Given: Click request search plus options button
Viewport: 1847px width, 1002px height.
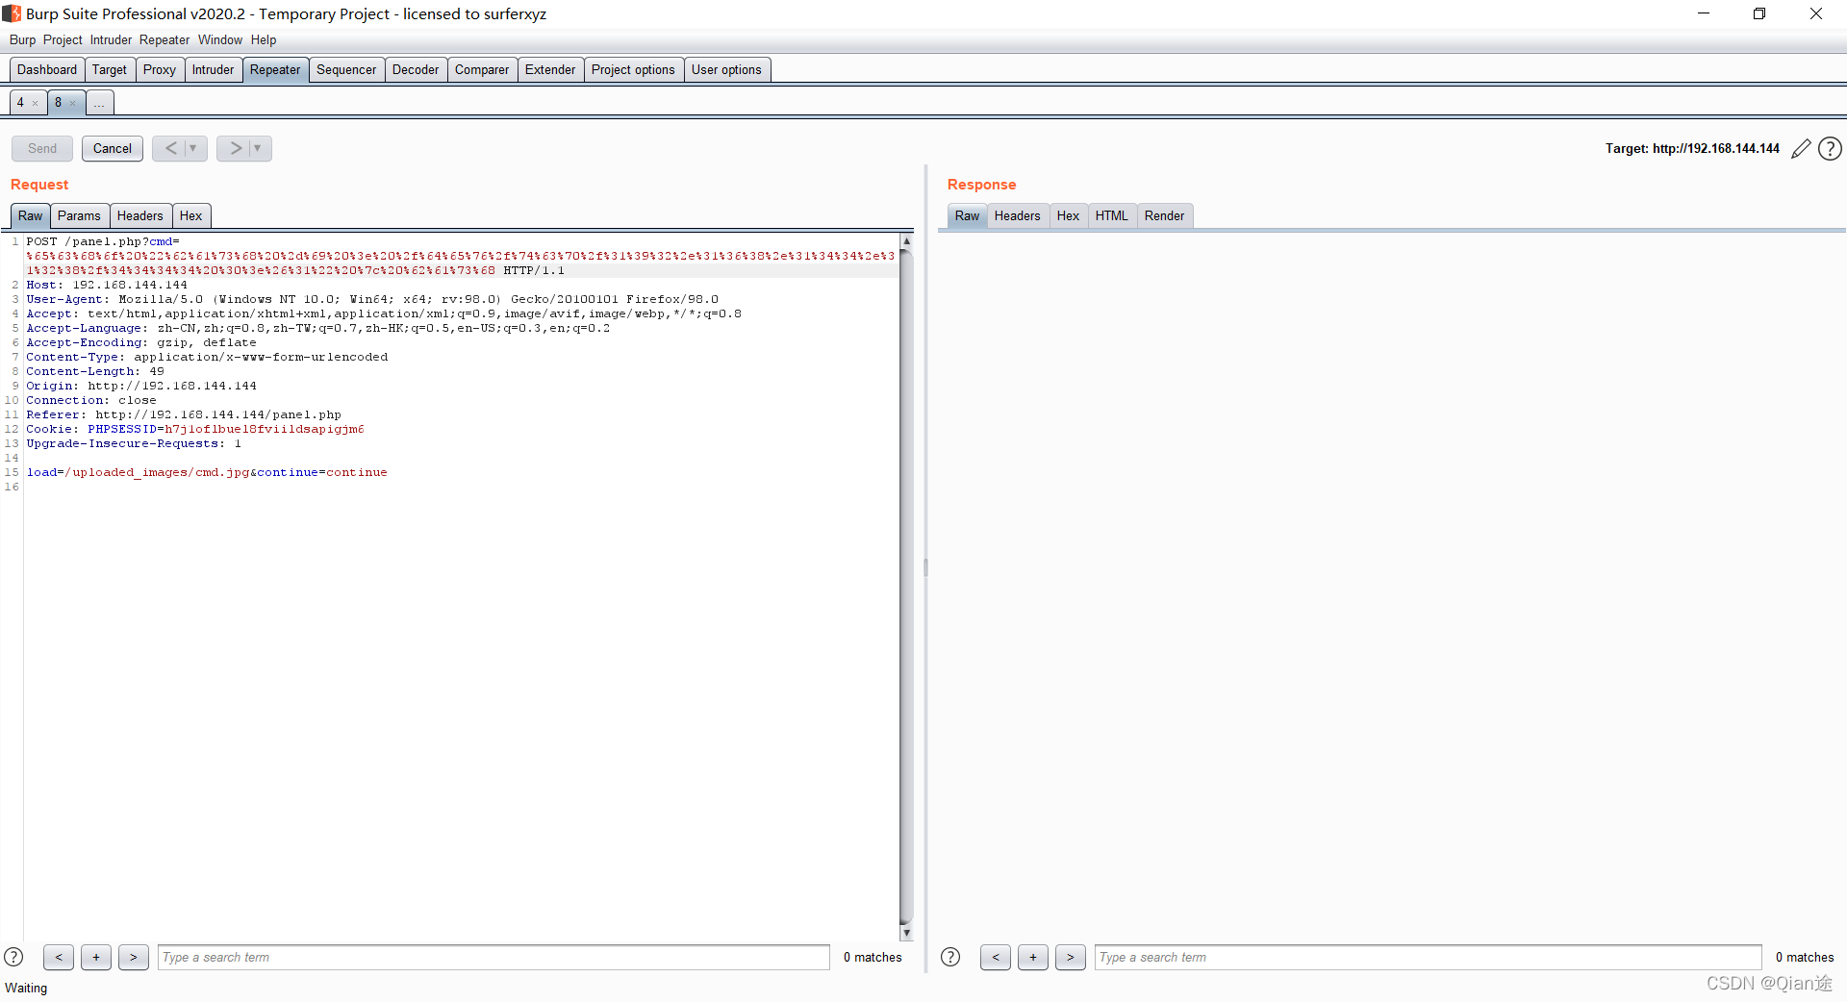Looking at the screenshot, I should pos(96,957).
